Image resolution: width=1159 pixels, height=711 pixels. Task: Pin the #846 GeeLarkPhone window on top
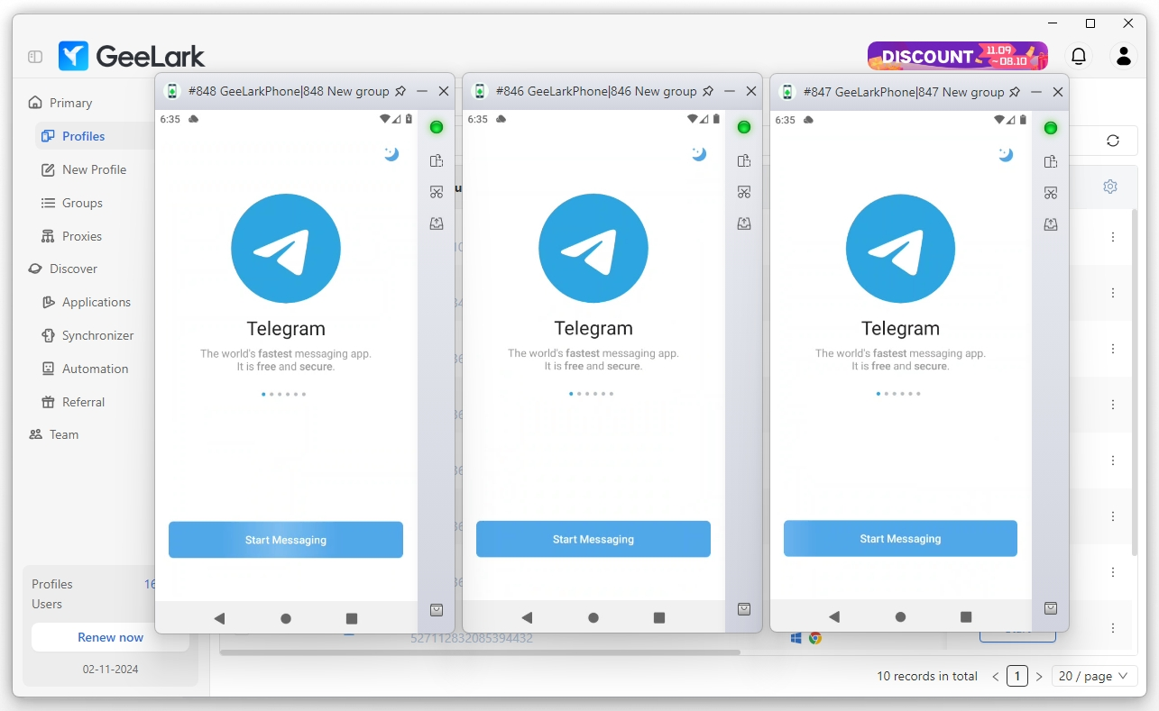pyautogui.click(x=709, y=91)
